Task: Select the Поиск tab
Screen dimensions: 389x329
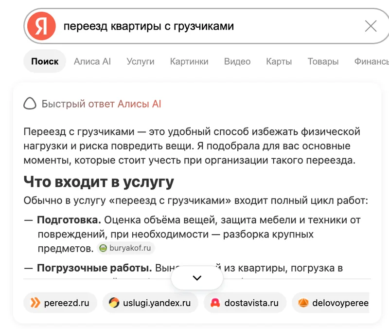Action: pyautogui.click(x=45, y=61)
